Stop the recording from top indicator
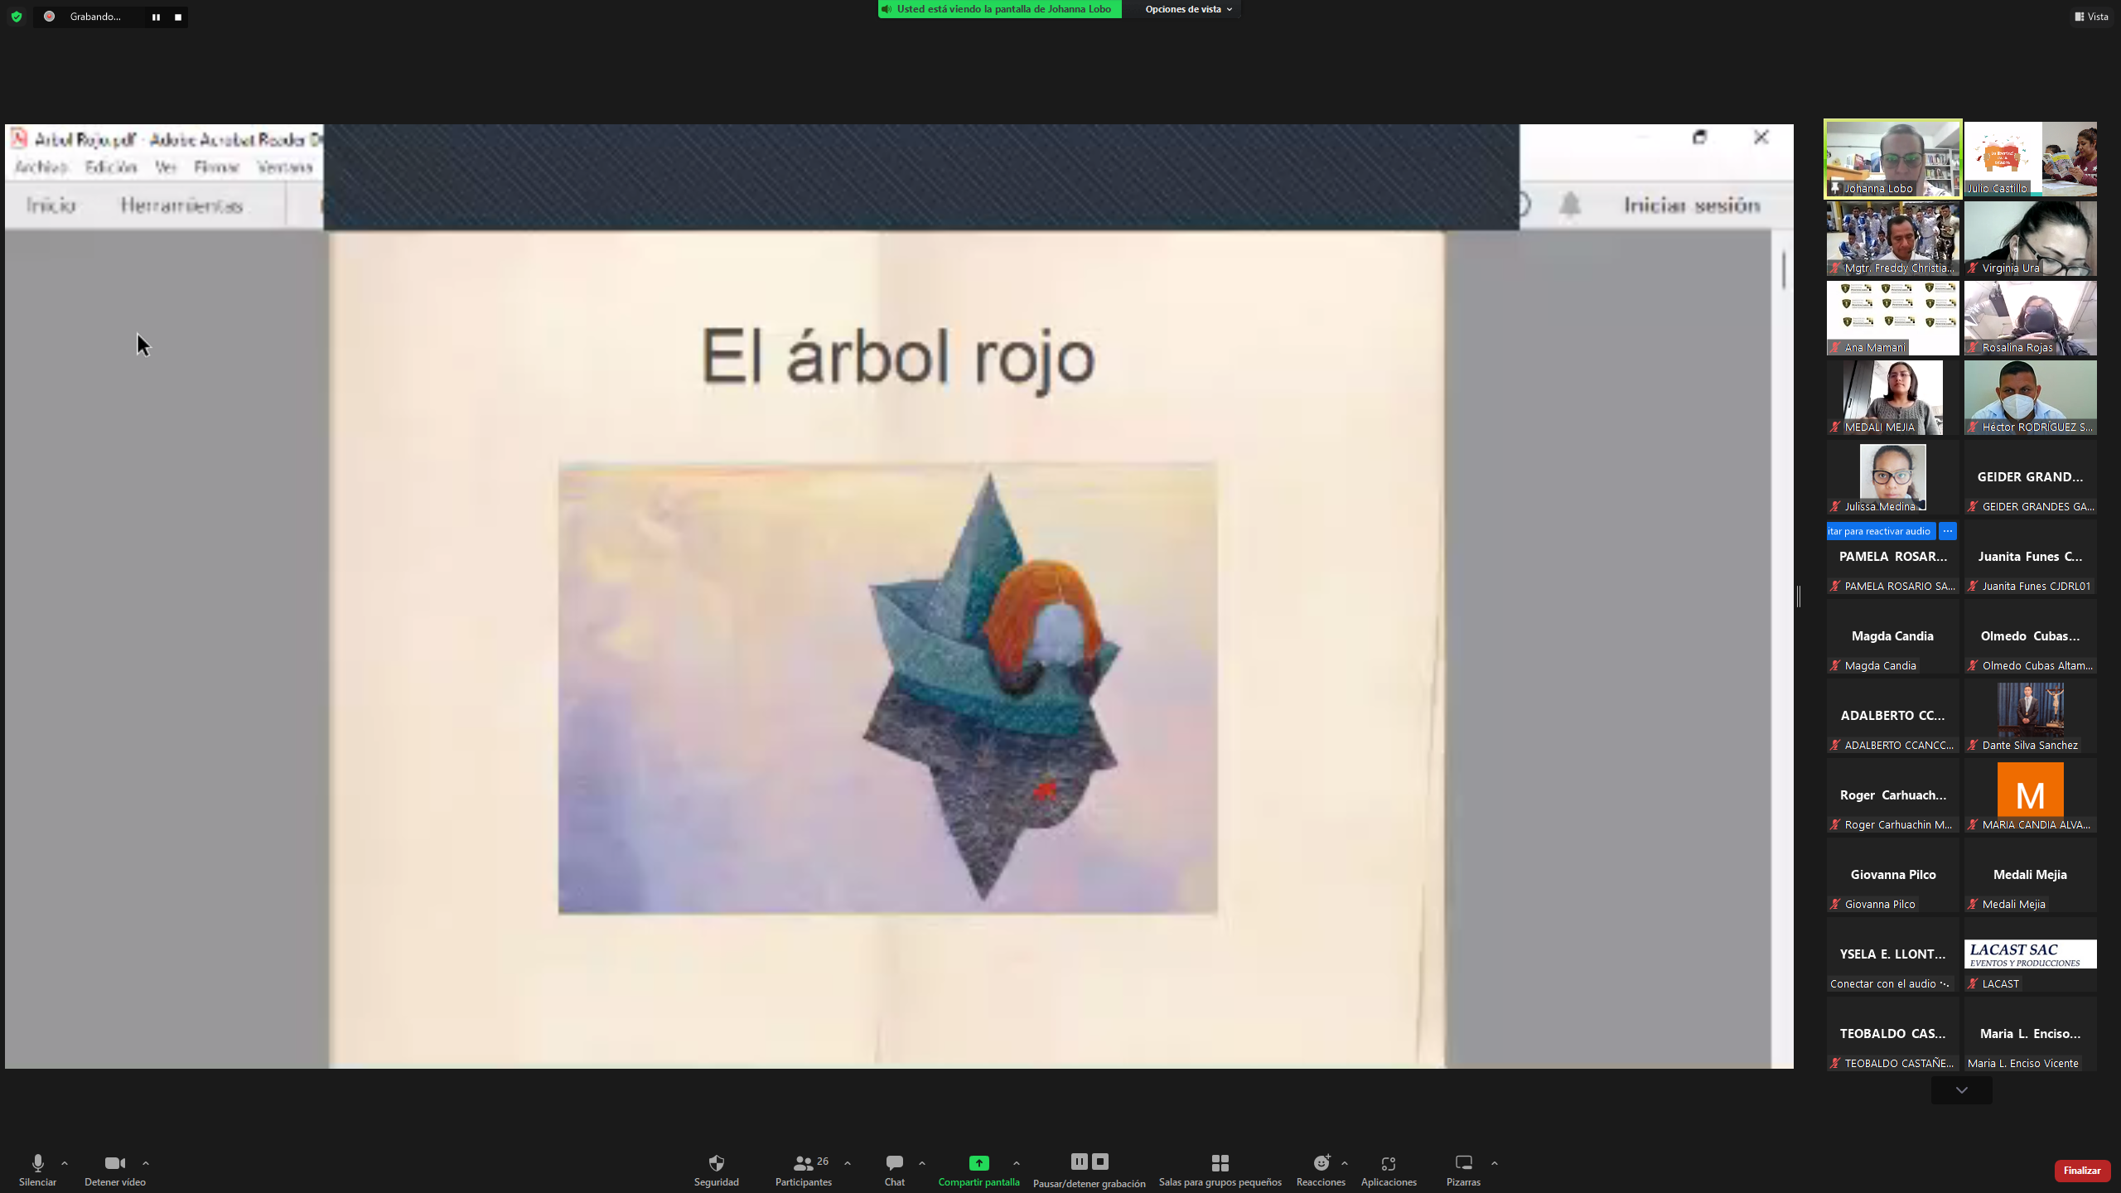Image resolution: width=2121 pixels, height=1193 pixels. click(x=177, y=17)
